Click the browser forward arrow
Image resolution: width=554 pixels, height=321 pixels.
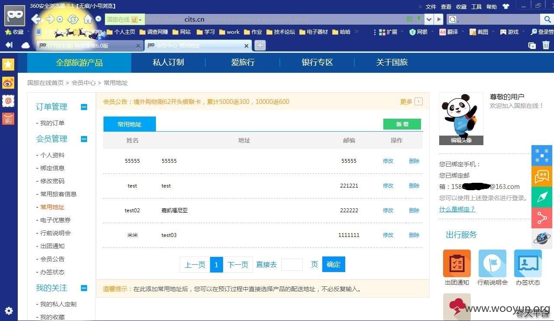[x=50, y=19]
